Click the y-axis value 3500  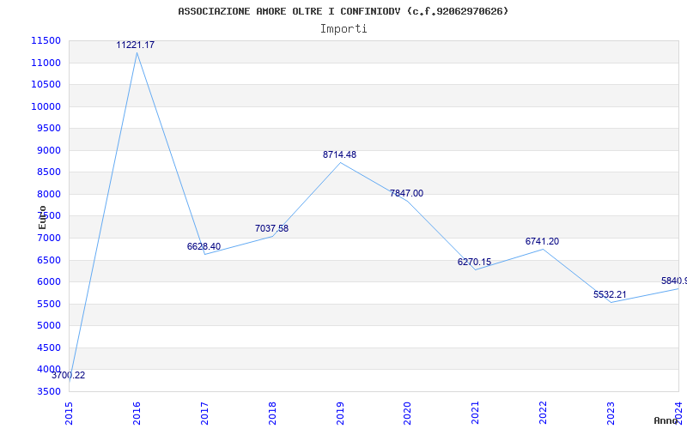click(x=49, y=391)
